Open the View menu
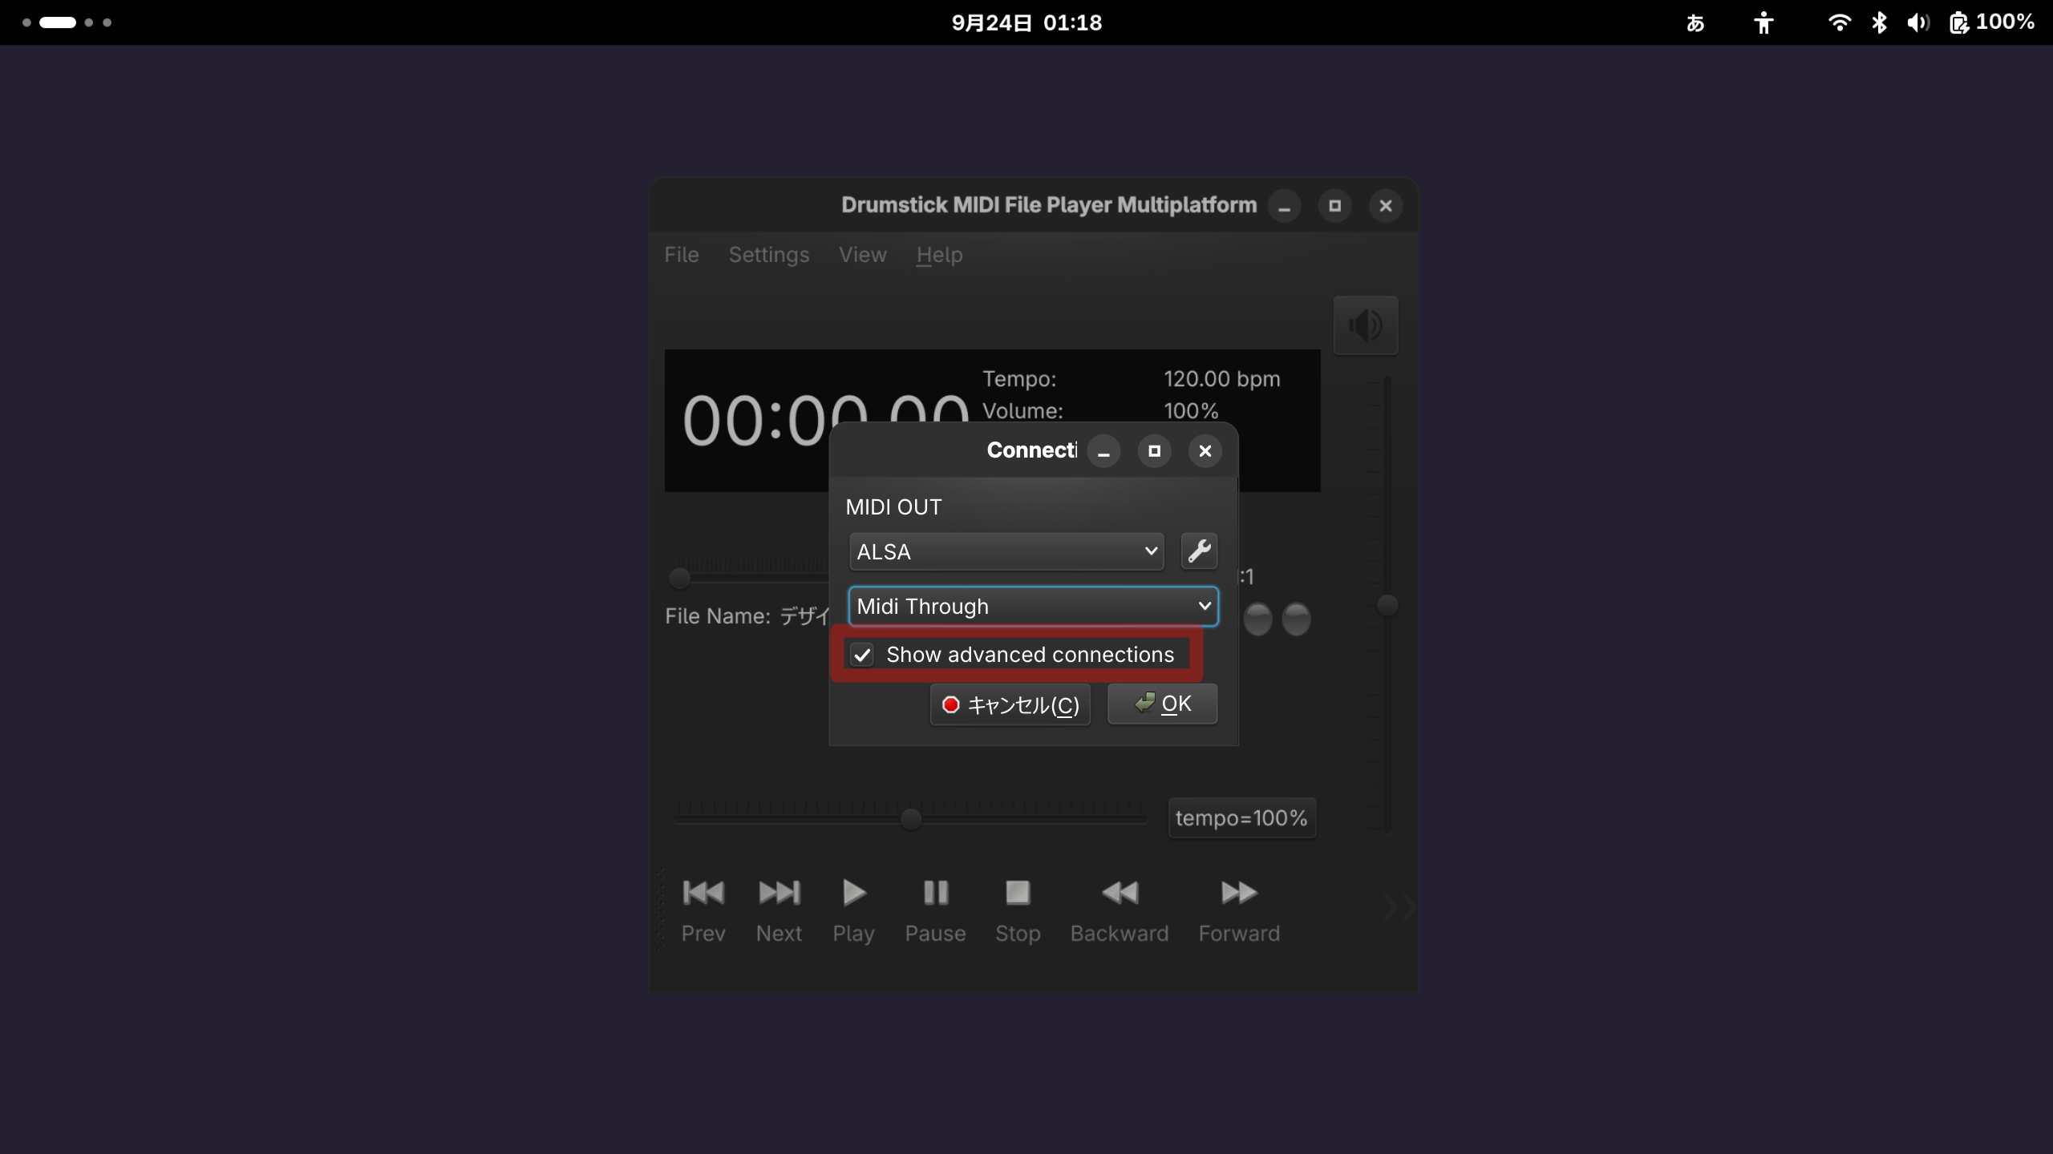This screenshot has height=1154, width=2053. click(862, 255)
